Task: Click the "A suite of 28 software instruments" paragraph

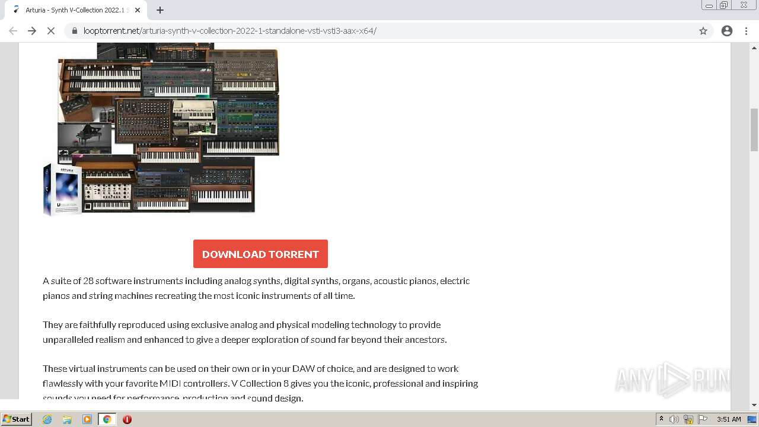Action: 256,288
